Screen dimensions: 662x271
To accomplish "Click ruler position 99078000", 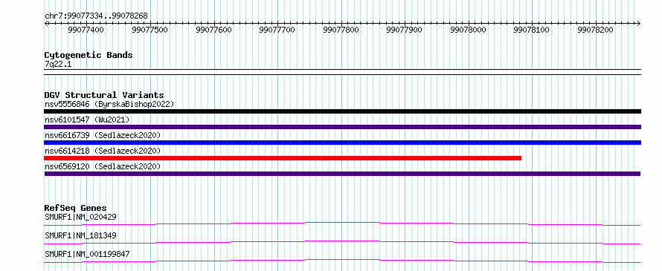I will 468,30.
